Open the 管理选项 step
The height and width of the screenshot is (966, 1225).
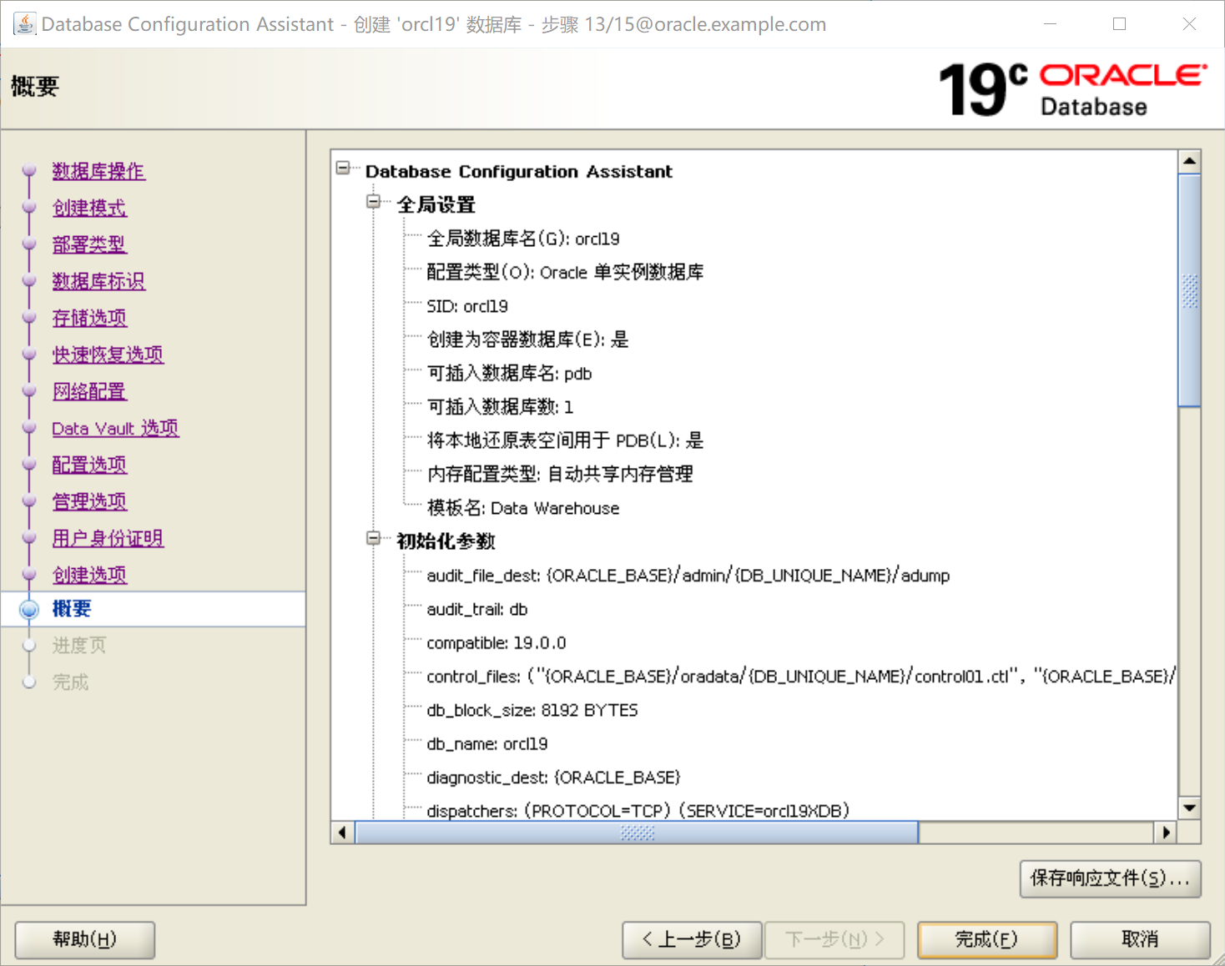[89, 501]
